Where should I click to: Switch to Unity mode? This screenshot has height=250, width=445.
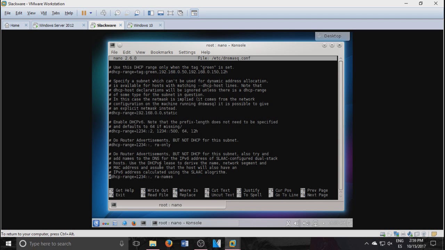click(180, 13)
